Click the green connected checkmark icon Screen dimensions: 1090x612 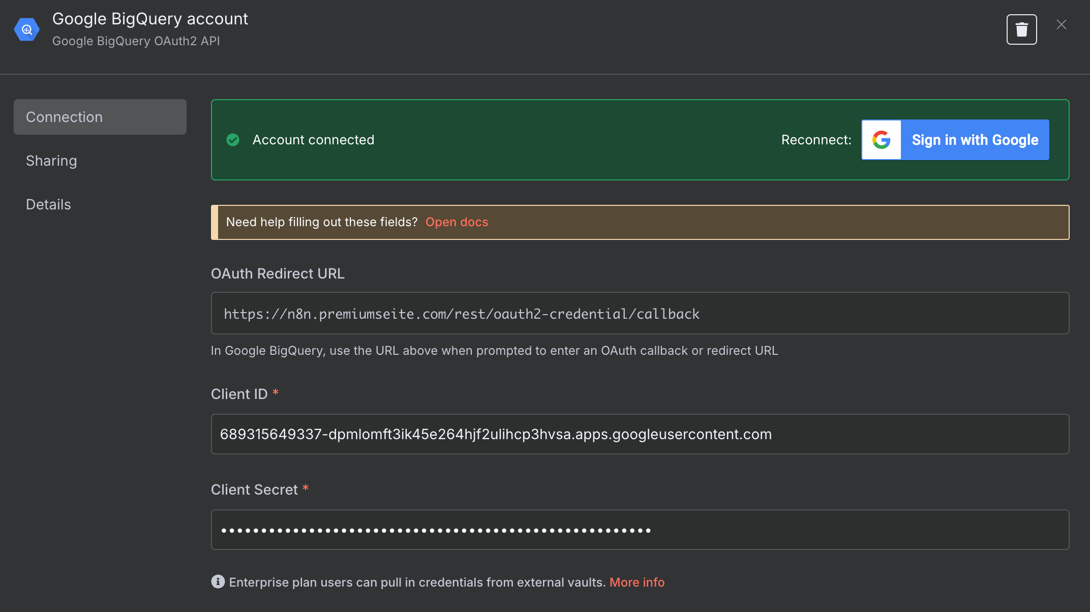pyautogui.click(x=233, y=140)
